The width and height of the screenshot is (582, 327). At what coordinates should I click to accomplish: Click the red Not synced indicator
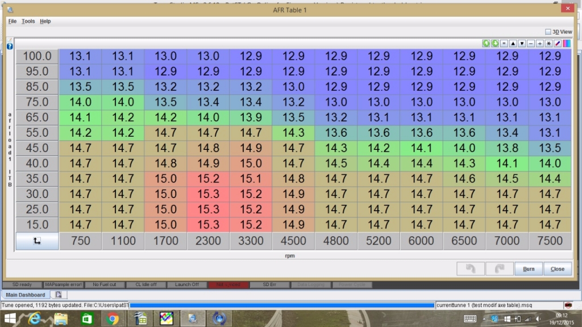pos(228,285)
